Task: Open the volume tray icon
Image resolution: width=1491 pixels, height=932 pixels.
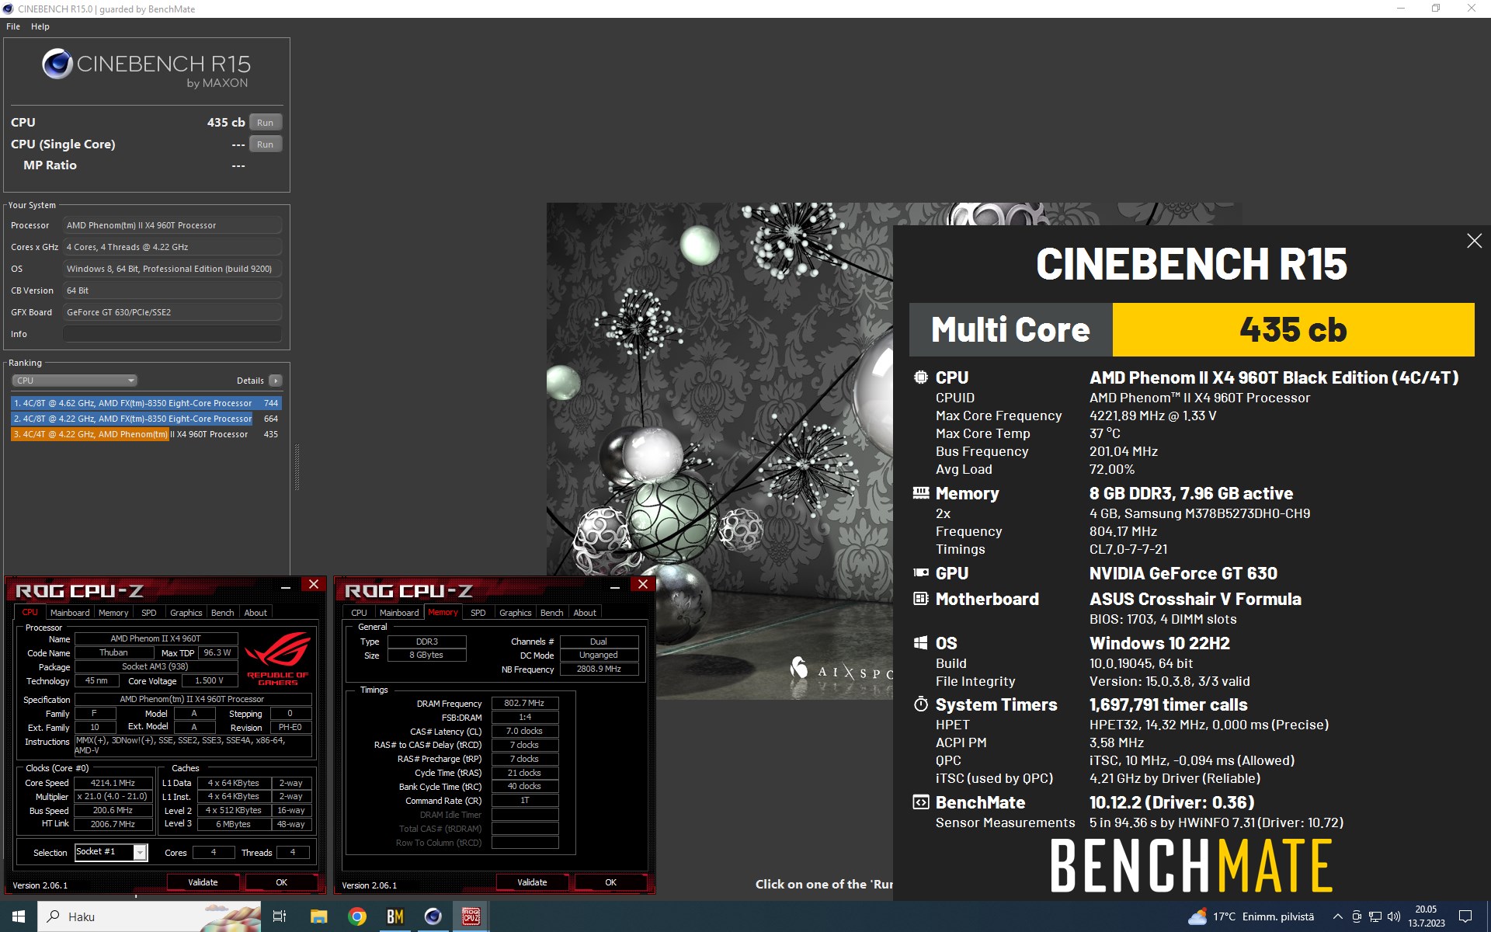Action: point(1394,916)
